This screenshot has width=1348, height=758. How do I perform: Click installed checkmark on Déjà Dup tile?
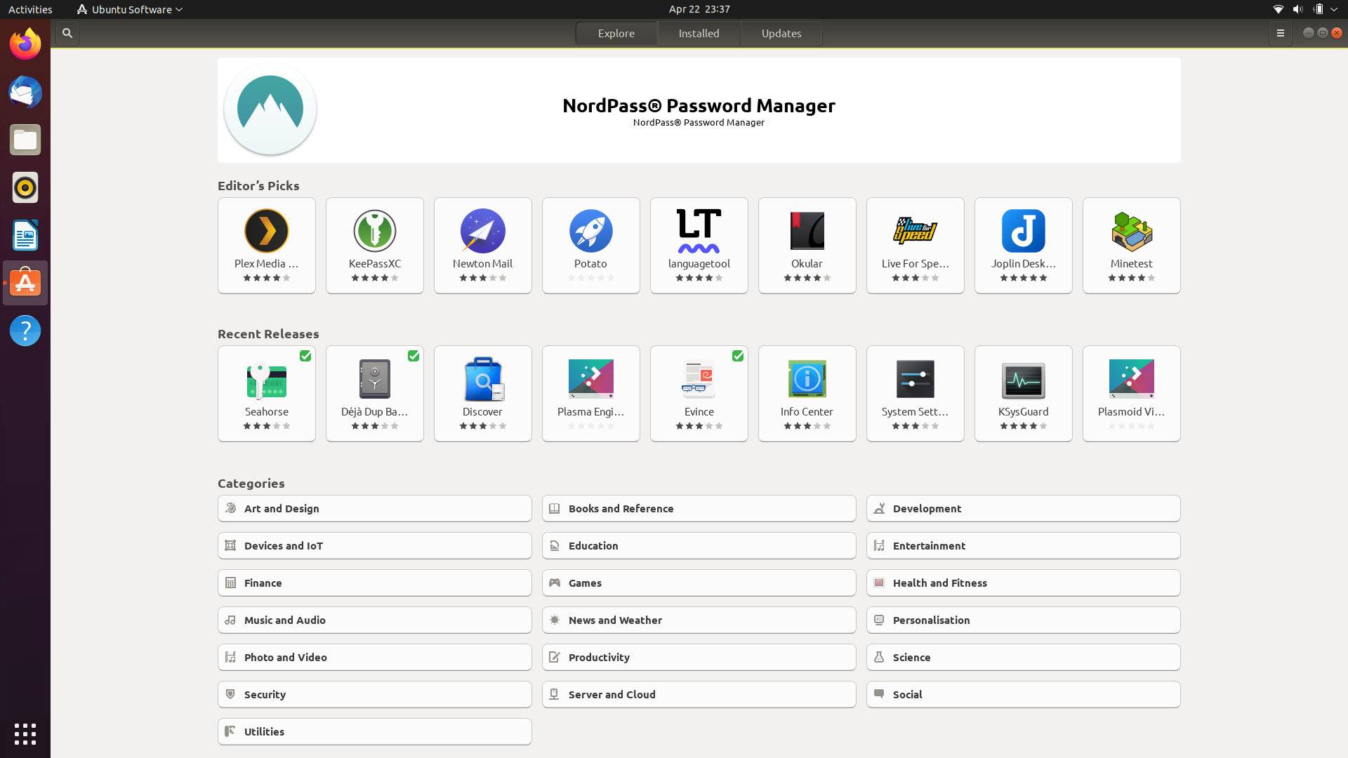point(414,356)
